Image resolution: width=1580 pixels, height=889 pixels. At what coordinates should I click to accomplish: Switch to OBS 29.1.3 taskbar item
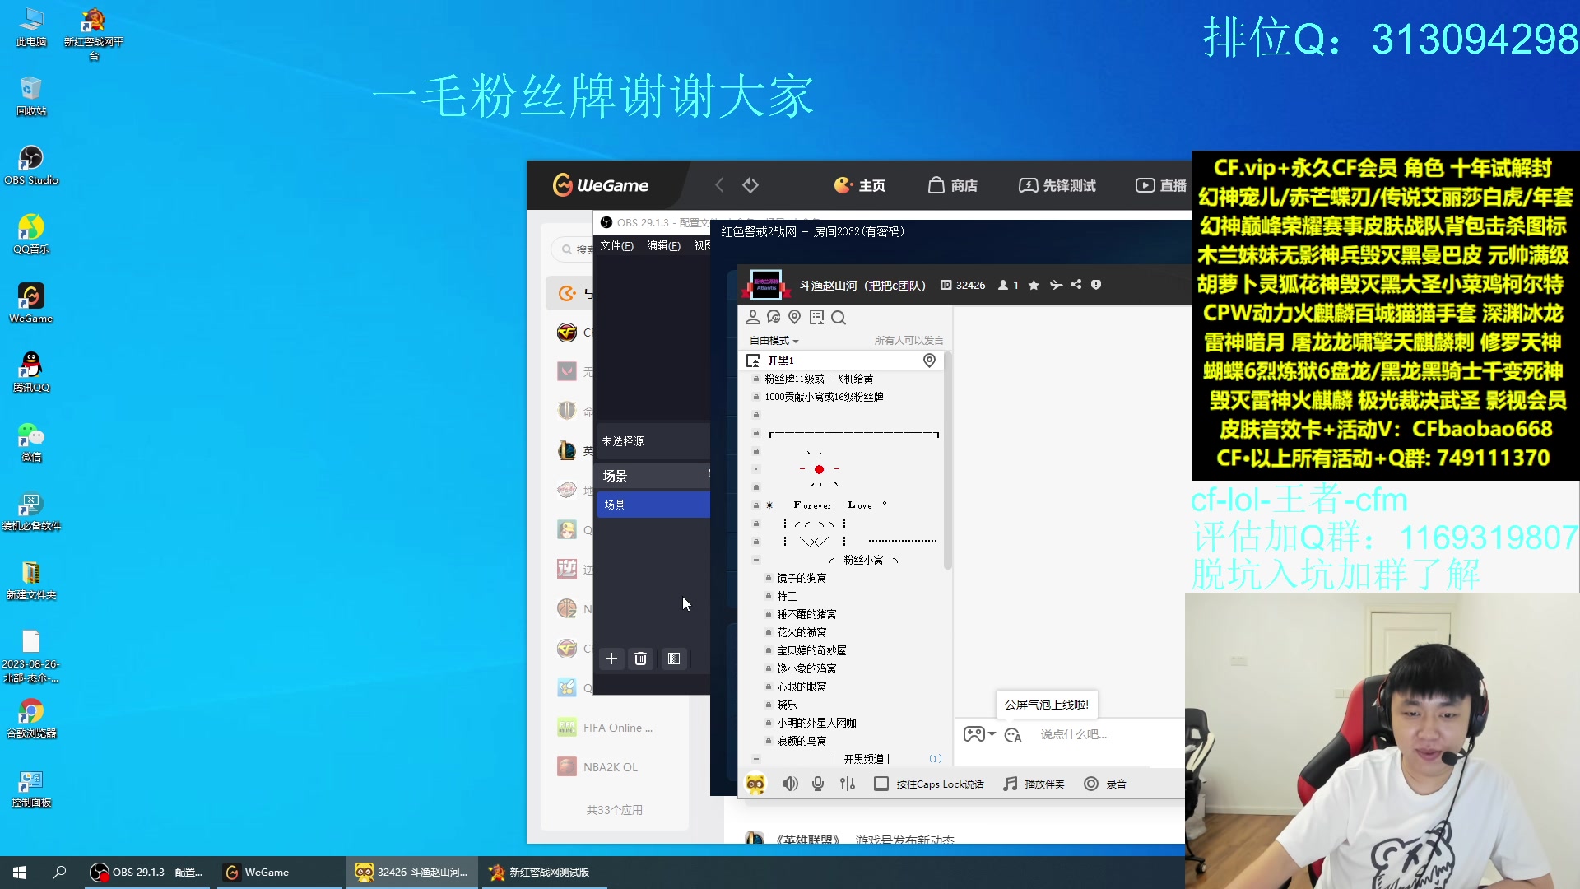149,872
